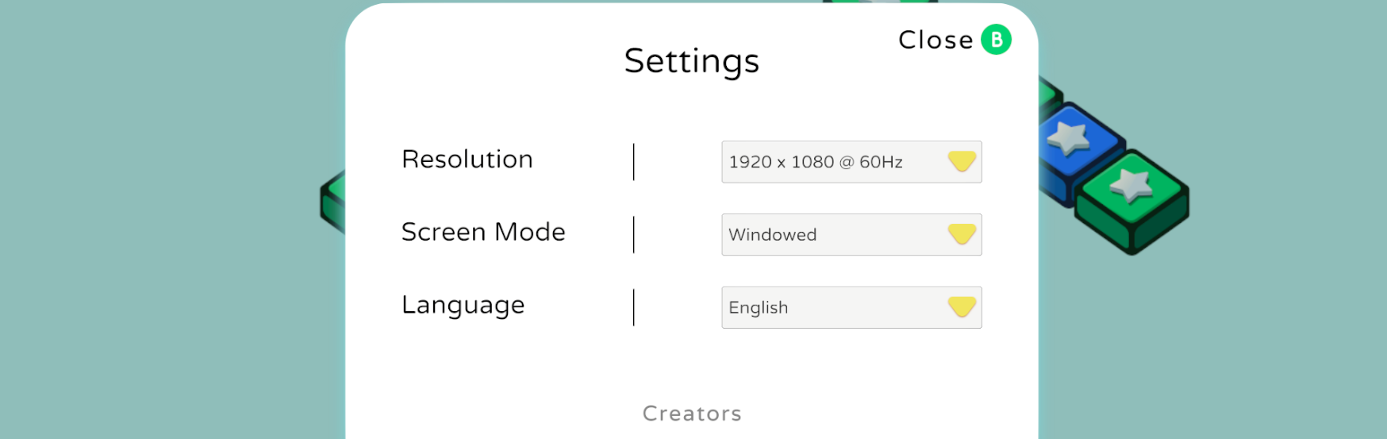This screenshot has width=1387, height=439.
Task: Select the Screen Mode label
Action: pos(483,232)
